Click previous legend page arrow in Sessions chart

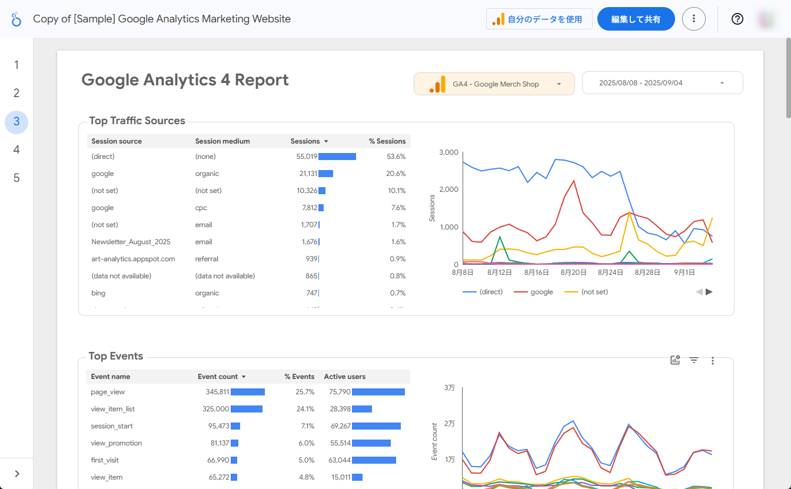click(699, 292)
